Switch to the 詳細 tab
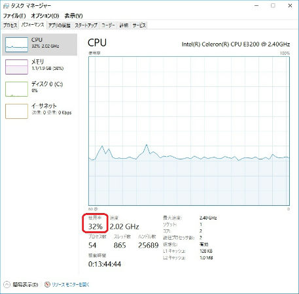The width and height of the screenshot is (299, 294). [124, 25]
